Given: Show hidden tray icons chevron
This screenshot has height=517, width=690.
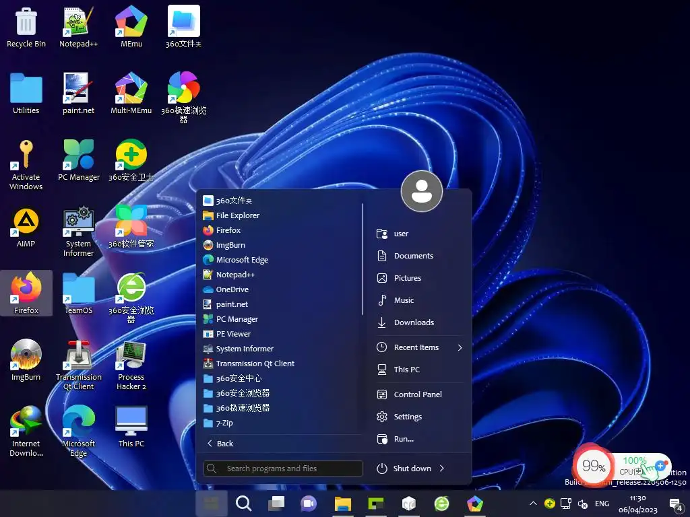Looking at the screenshot, I should [533, 504].
